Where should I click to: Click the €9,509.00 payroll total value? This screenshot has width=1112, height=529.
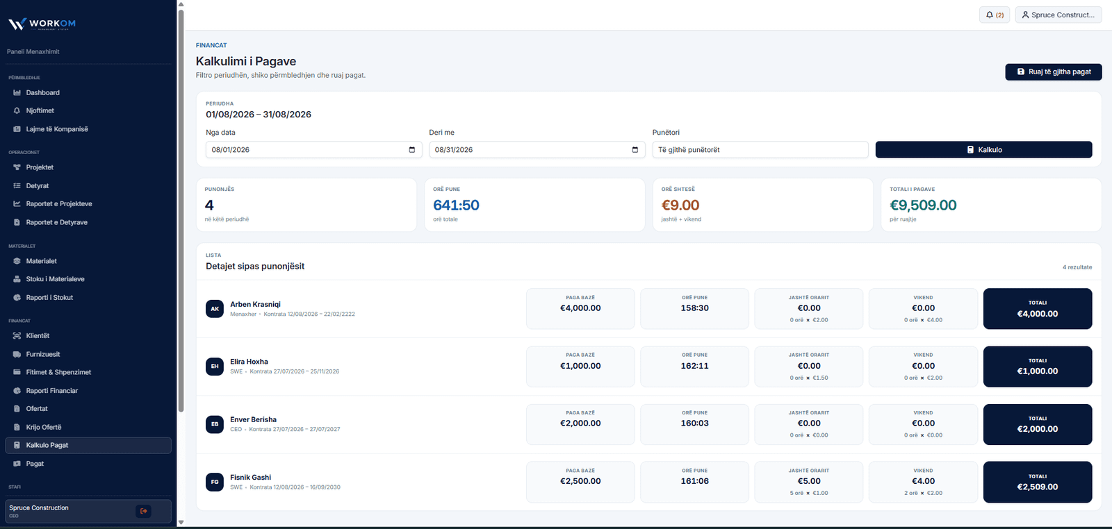click(x=923, y=205)
